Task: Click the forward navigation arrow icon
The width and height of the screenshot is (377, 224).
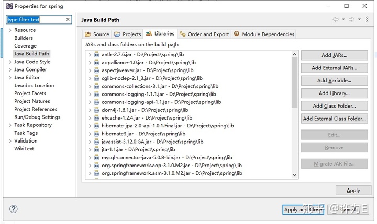Action: [x=351, y=19]
